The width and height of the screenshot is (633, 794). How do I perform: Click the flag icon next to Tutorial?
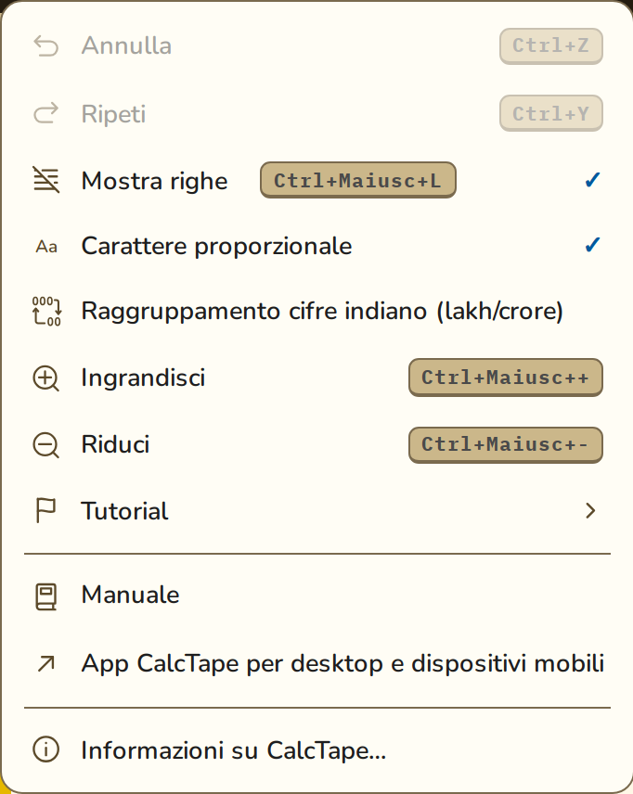[46, 510]
